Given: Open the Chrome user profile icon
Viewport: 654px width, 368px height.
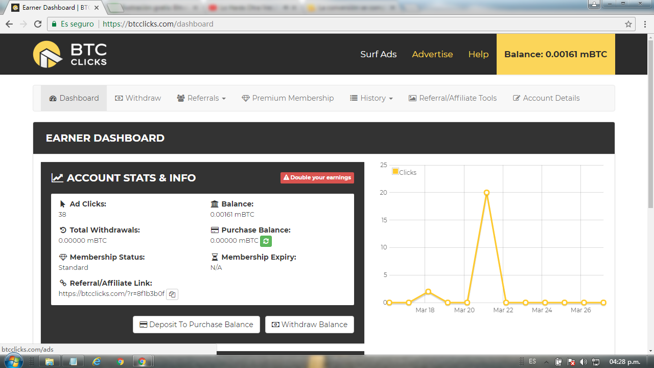Looking at the screenshot, I should (x=594, y=4).
